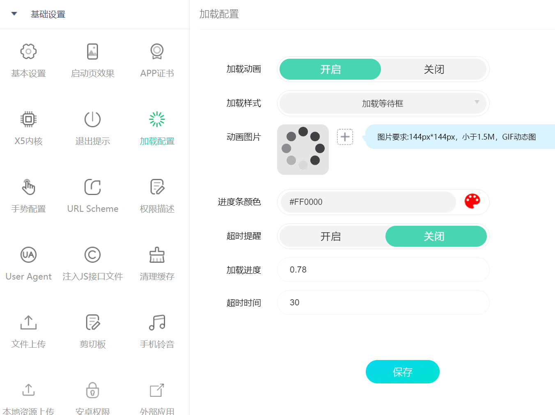Select the X5内核 chip icon

pos(28,119)
